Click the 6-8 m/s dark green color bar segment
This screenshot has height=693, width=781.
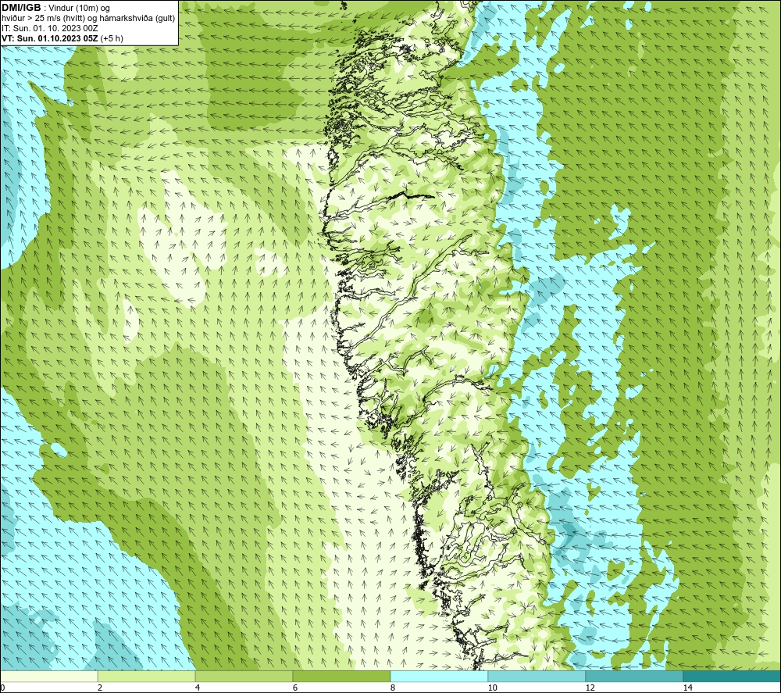[342, 676]
